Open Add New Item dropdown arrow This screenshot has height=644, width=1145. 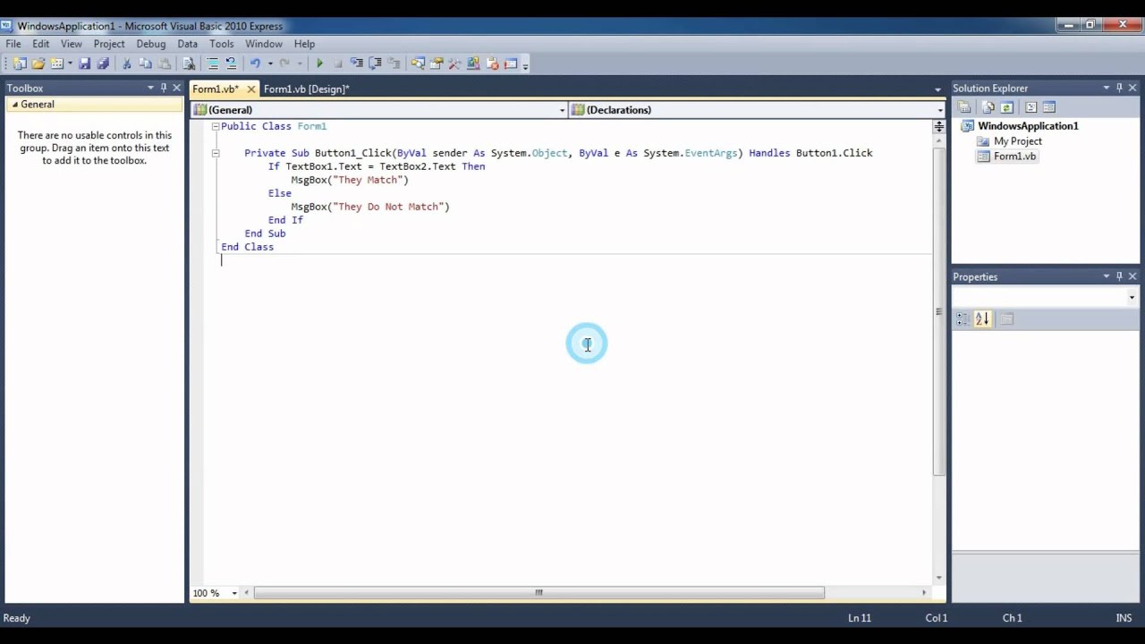click(70, 64)
